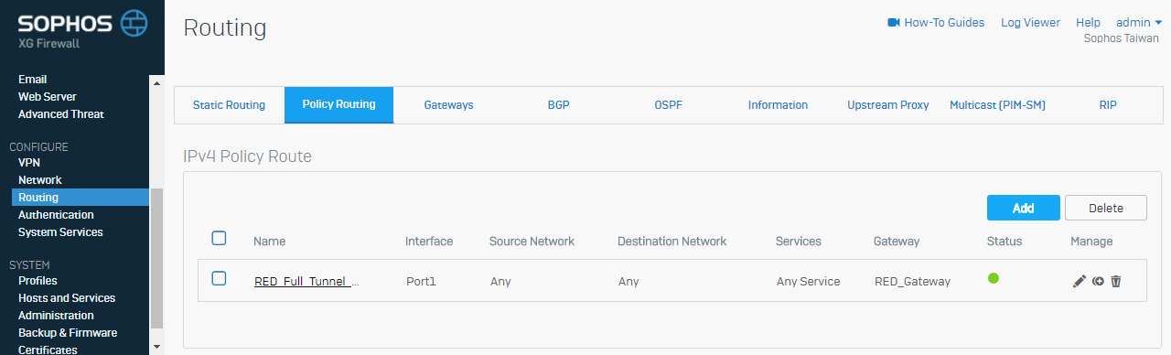This screenshot has width=1171, height=355.
Task: Switch to the Static Routing tab
Action: [x=229, y=105]
